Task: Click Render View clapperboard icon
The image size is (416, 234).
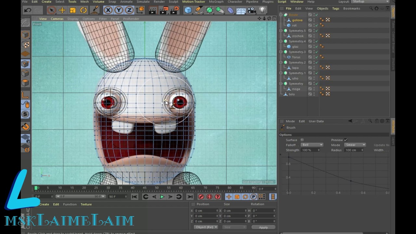Action: (x=153, y=10)
